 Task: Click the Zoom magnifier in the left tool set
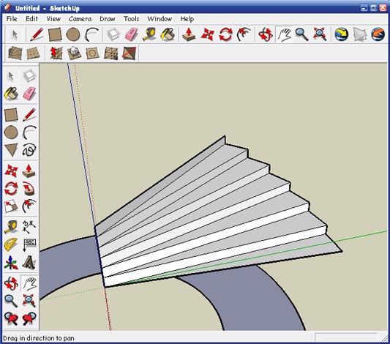11,301
